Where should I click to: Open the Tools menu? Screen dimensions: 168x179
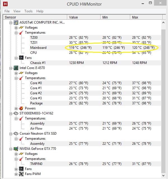point(28,11)
